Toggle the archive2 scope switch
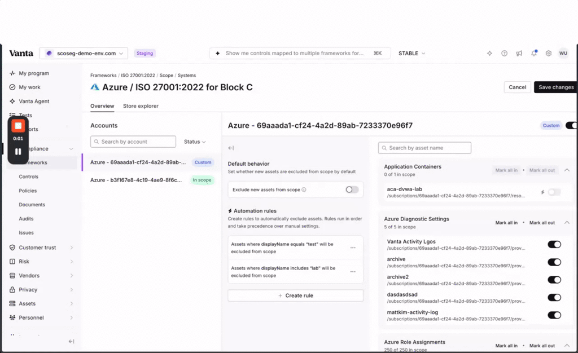 pos(554,280)
